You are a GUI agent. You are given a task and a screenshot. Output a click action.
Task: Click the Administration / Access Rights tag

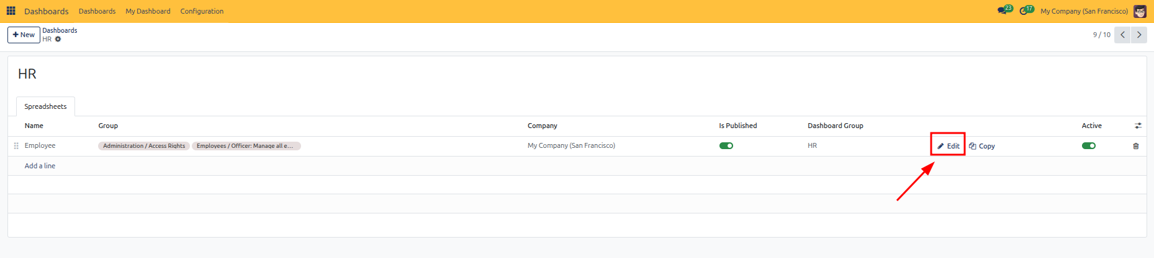(x=144, y=146)
